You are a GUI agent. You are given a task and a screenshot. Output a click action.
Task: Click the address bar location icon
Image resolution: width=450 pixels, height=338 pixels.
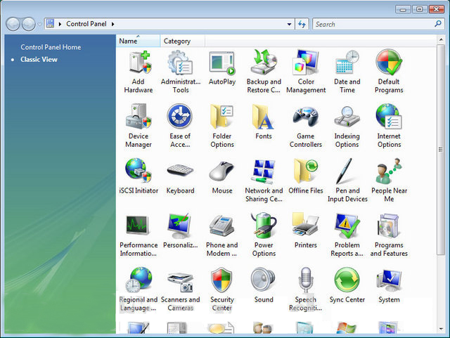click(x=50, y=24)
